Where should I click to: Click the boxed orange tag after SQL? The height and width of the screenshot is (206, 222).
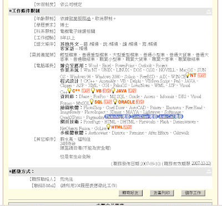click(x=108, y=102)
